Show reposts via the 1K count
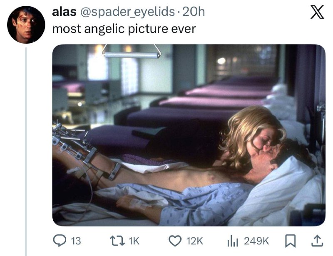Screen dimensions: 333x256 (134, 241)
